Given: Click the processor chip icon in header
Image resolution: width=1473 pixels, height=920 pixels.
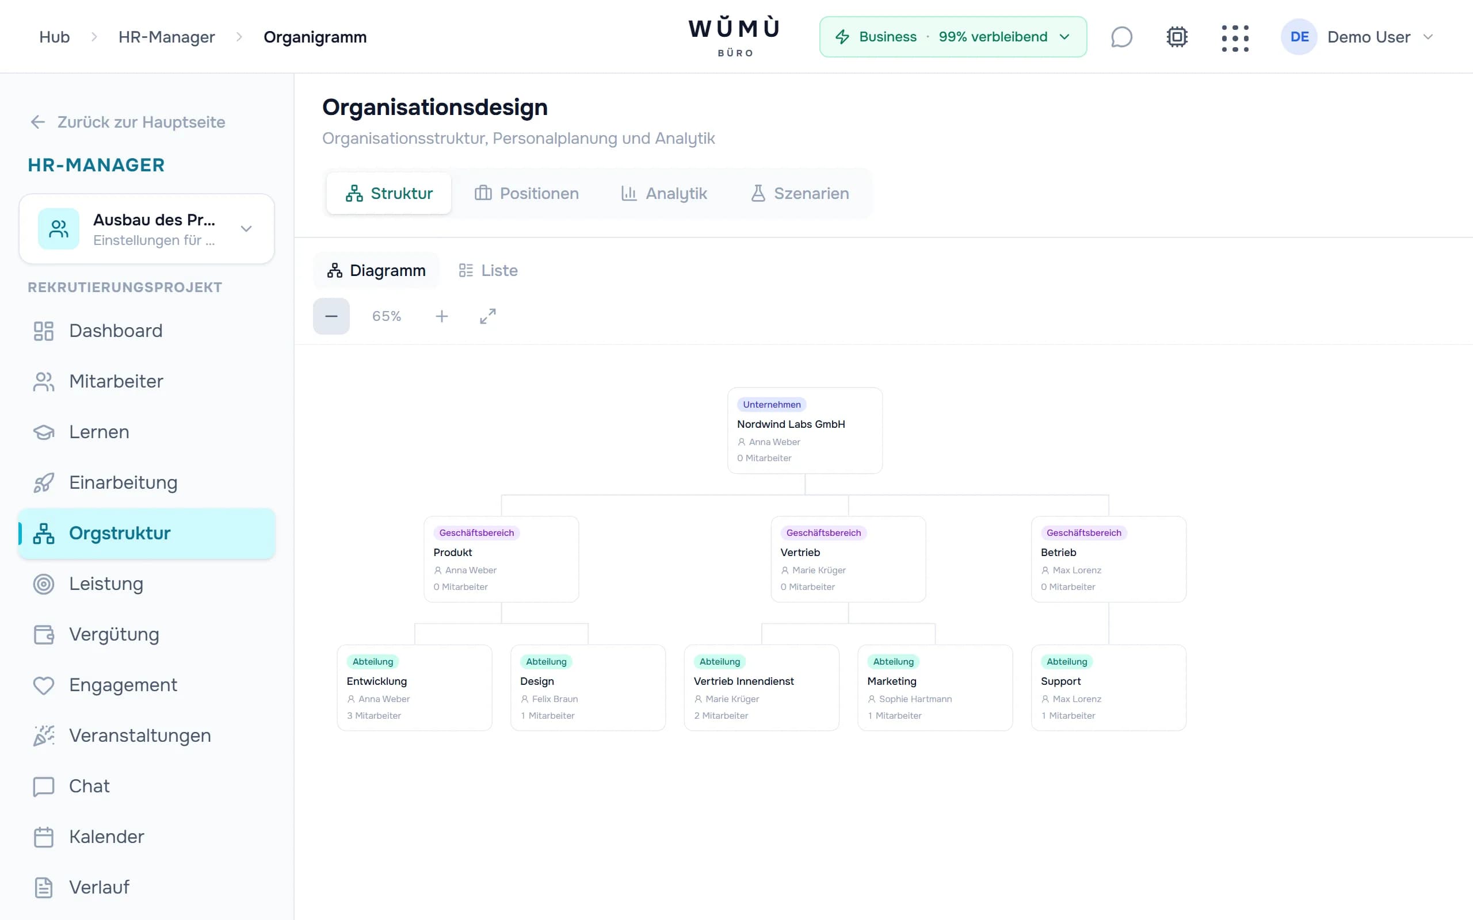Looking at the screenshot, I should click(1177, 37).
